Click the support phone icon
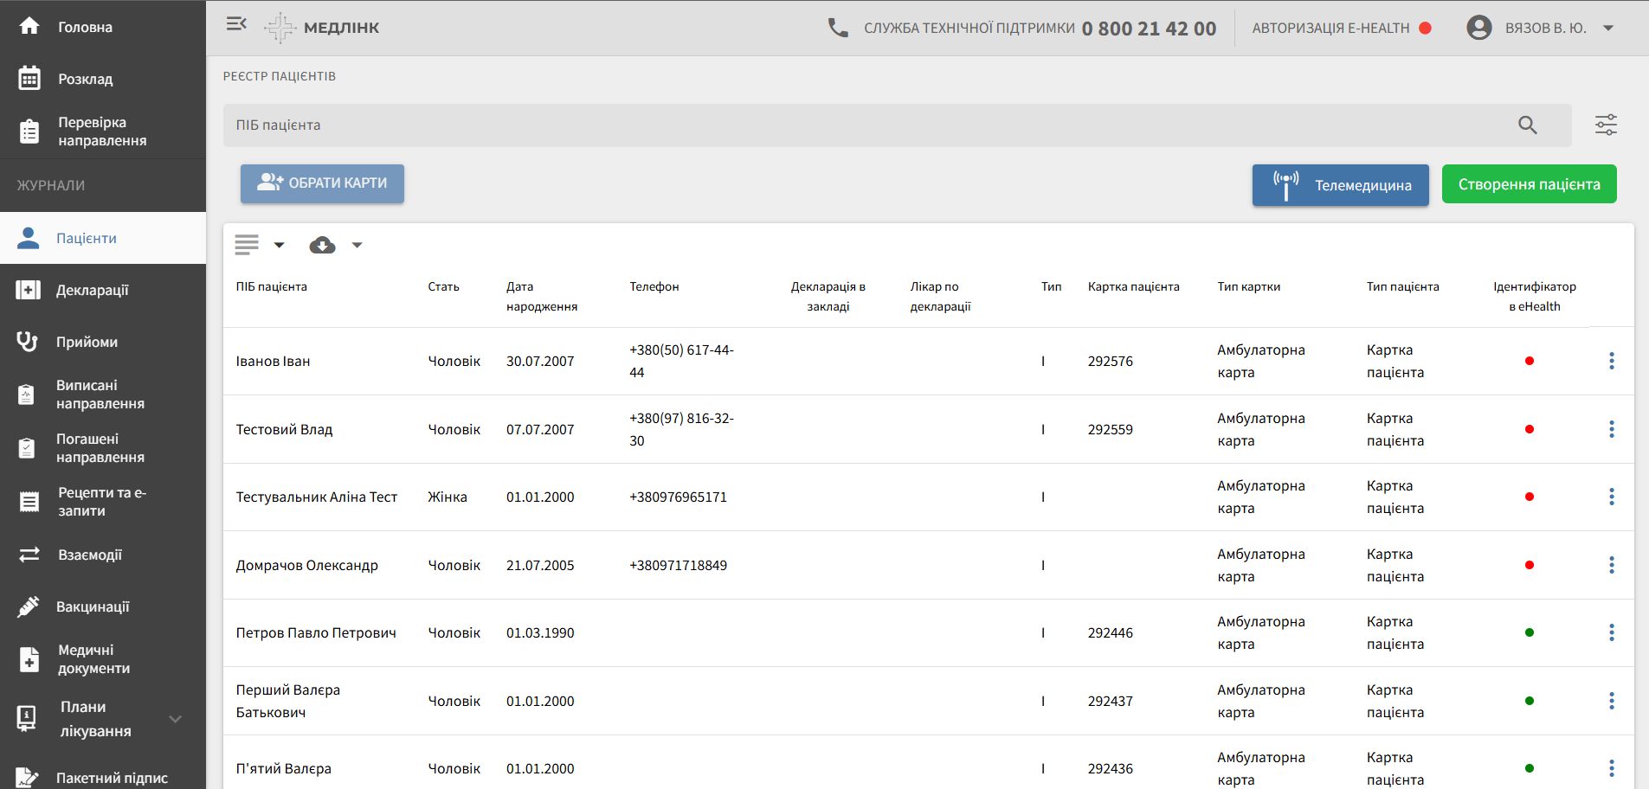Screen dimensions: 1649x789 (x=837, y=28)
